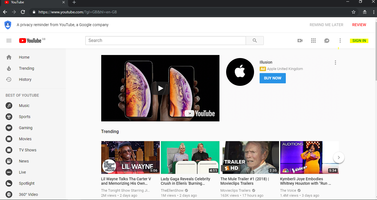This screenshot has height=200, width=377.
Task: Show next Trending videos with chevron
Action: pyautogui.click(x=339, y=157)
